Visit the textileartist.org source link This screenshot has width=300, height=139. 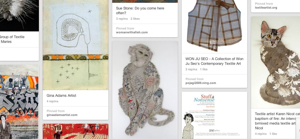(x=266, y=8)
